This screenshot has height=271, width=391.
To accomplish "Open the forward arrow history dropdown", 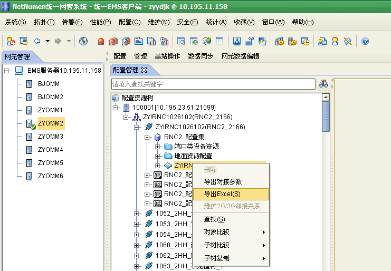I will [69, 41].
